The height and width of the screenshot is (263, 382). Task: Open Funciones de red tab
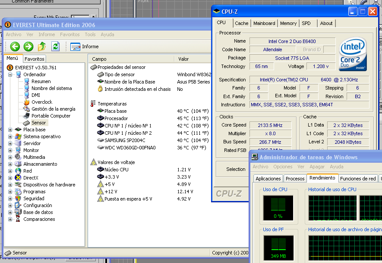358,179
